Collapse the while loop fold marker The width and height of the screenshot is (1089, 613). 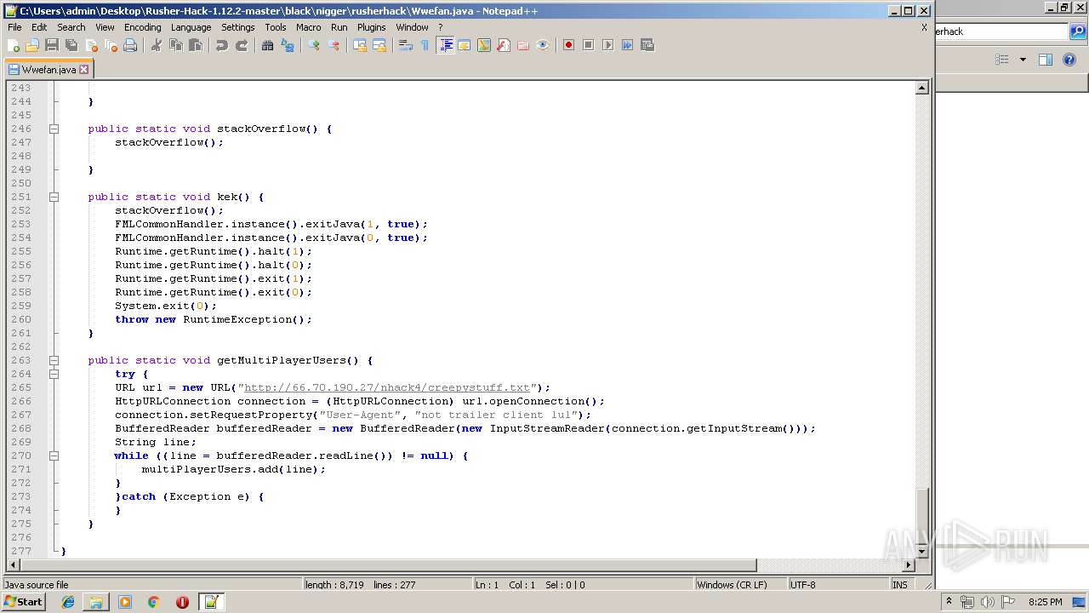point(54,455)
